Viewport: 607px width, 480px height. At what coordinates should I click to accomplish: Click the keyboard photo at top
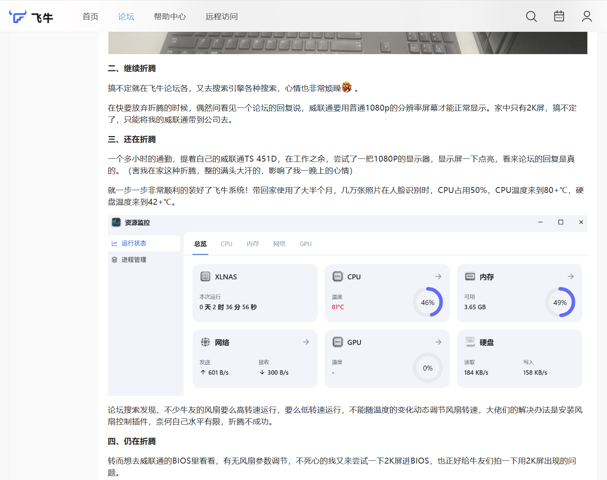click(347, 43)
